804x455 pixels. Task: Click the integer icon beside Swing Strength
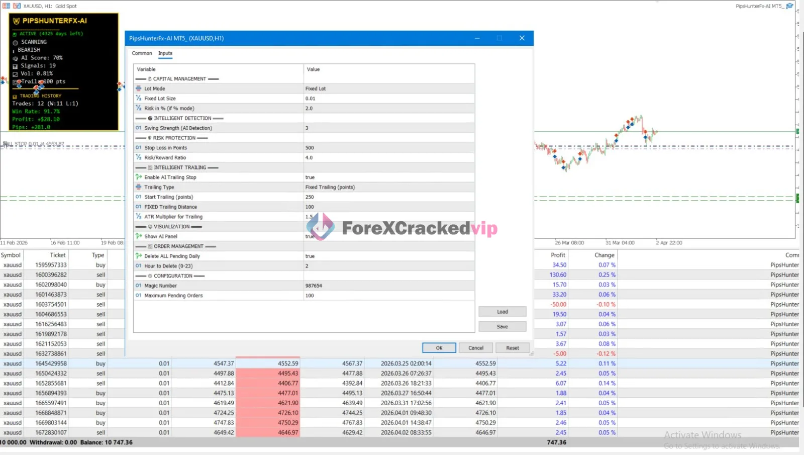click(x=139, y=128)
